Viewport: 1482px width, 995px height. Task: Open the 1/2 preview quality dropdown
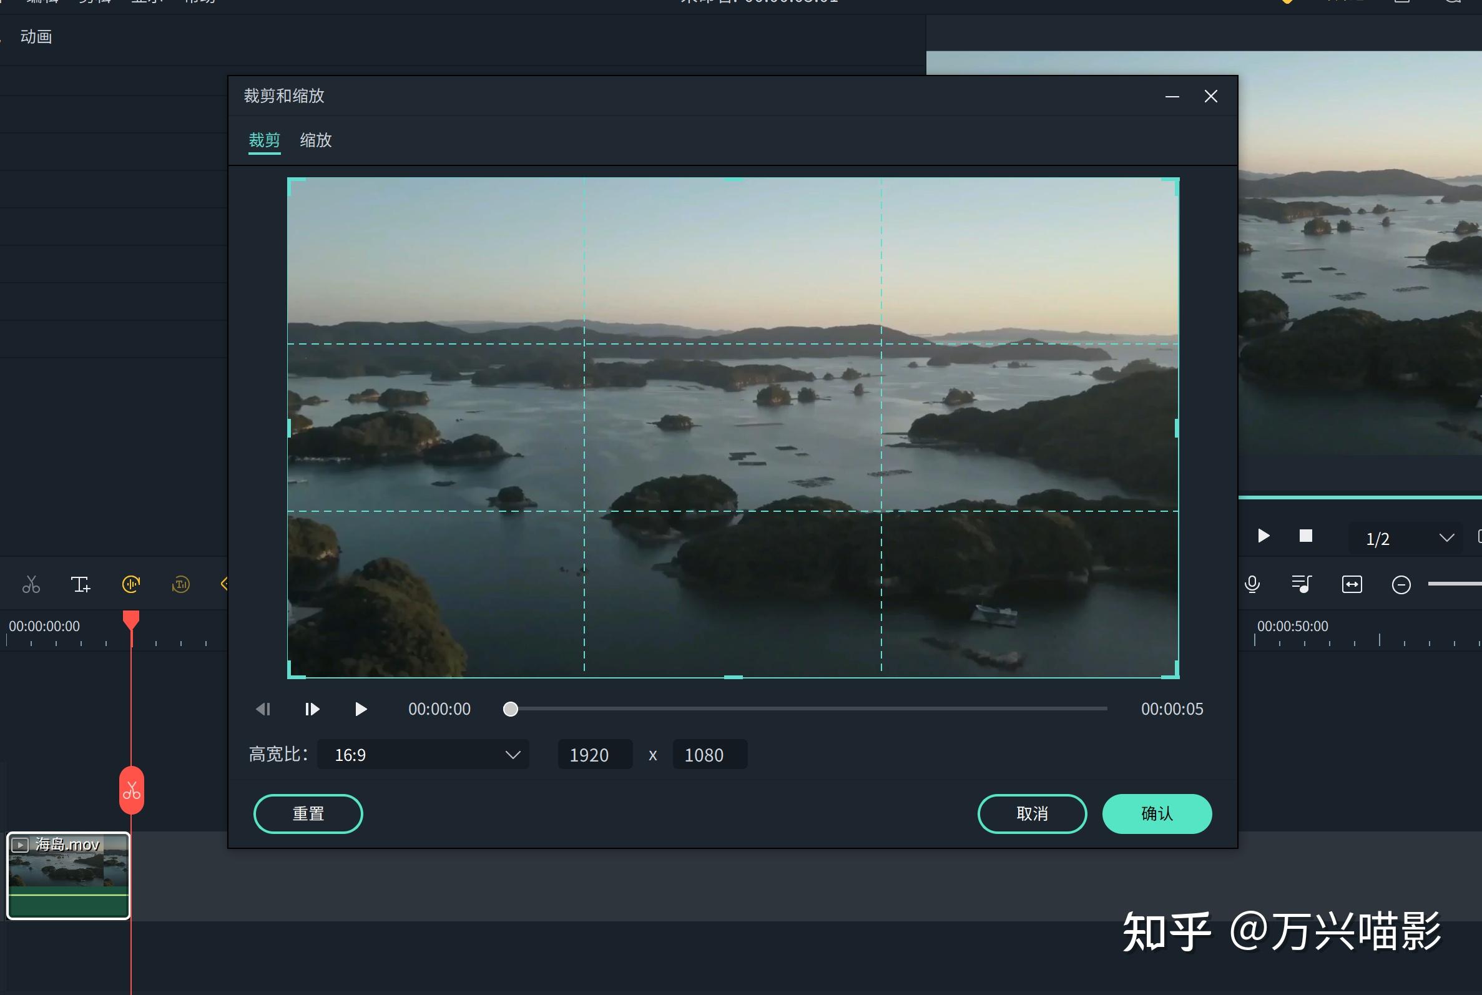(x=1406, y=538)
